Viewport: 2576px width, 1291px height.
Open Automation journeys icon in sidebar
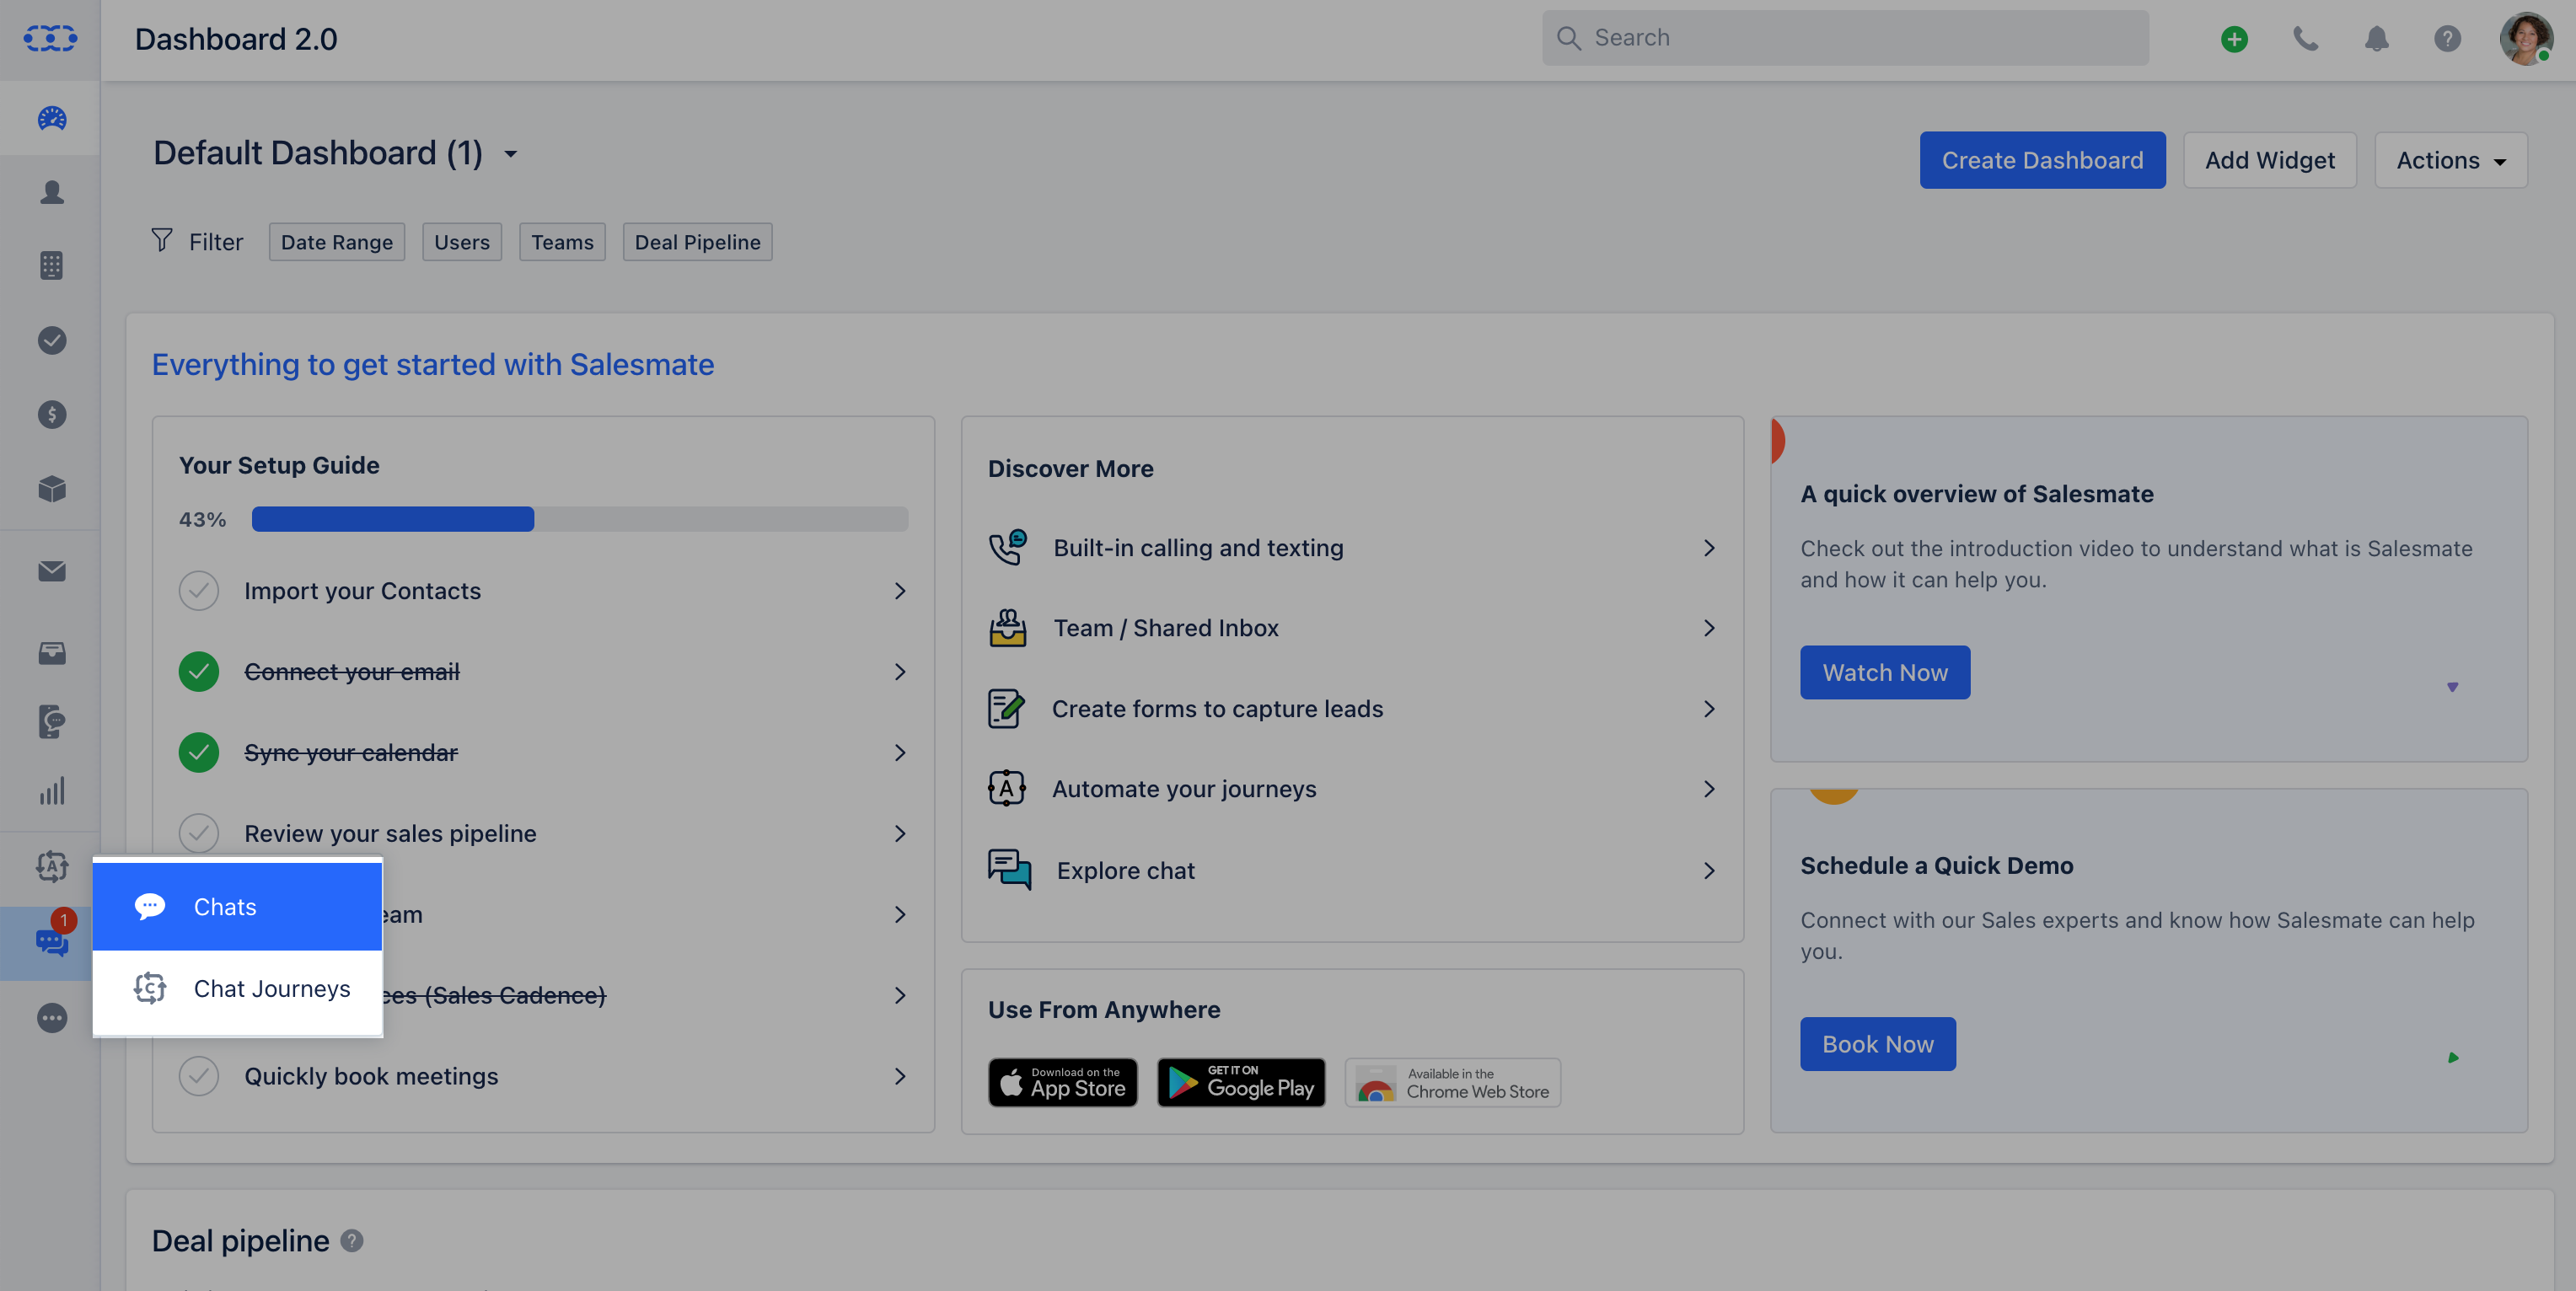pyautogui.click(x=52, y=866)
